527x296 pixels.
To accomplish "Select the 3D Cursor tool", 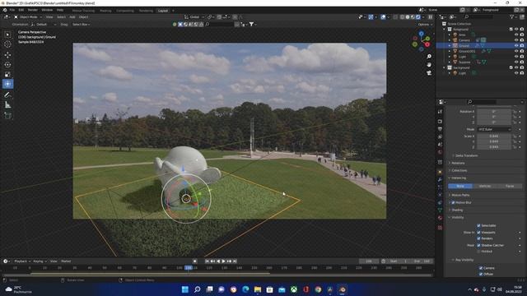I will 7,44.
